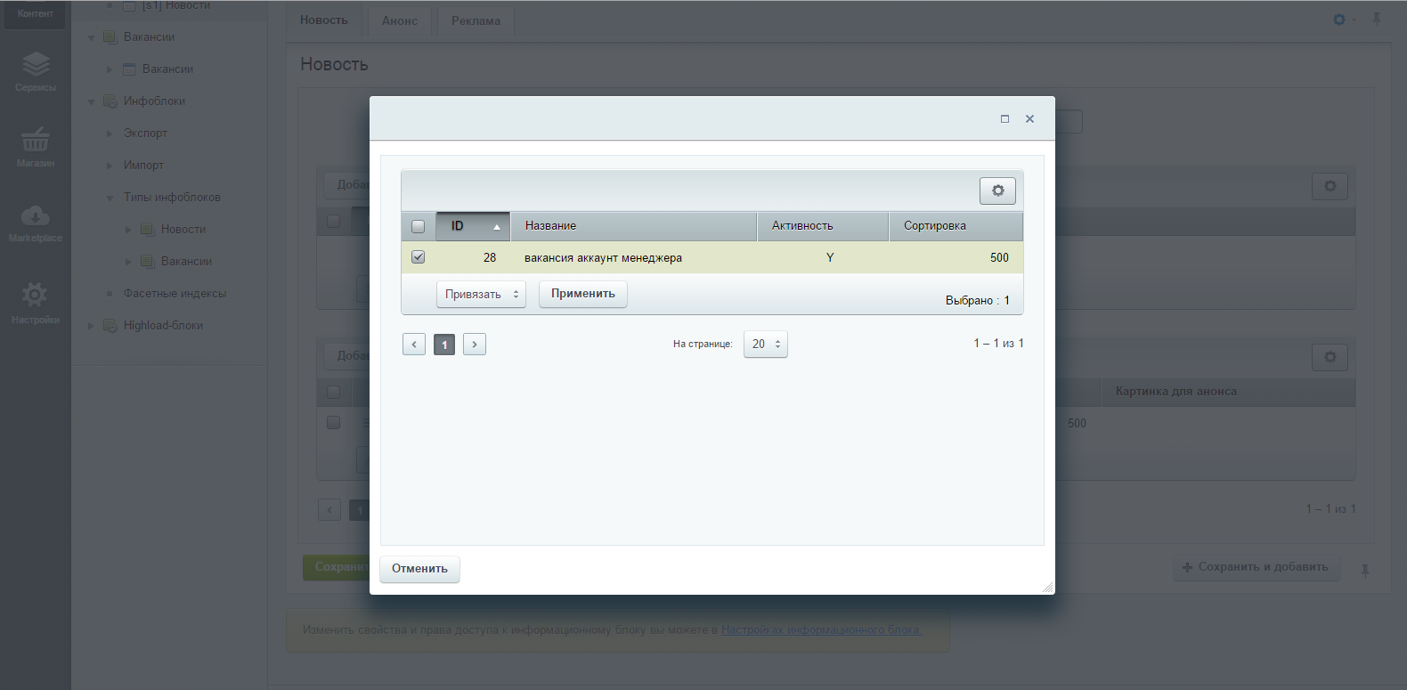Sort by the ID column header
The image size is (1407, 690).
[x=473, y=226]
